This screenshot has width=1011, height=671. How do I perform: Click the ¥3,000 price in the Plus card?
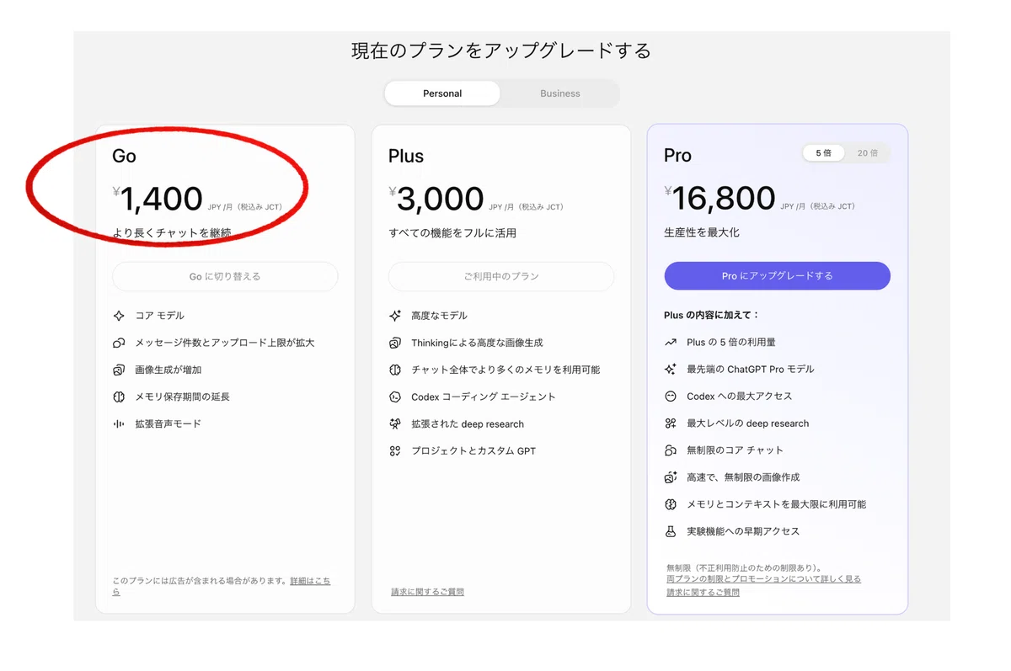click(436, 200)
